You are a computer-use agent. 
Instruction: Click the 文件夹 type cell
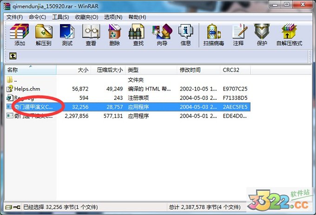136,80
